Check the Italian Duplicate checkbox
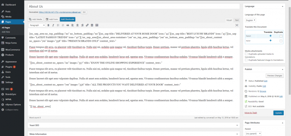This screenshot has width=291, height=136. [281, 41]
